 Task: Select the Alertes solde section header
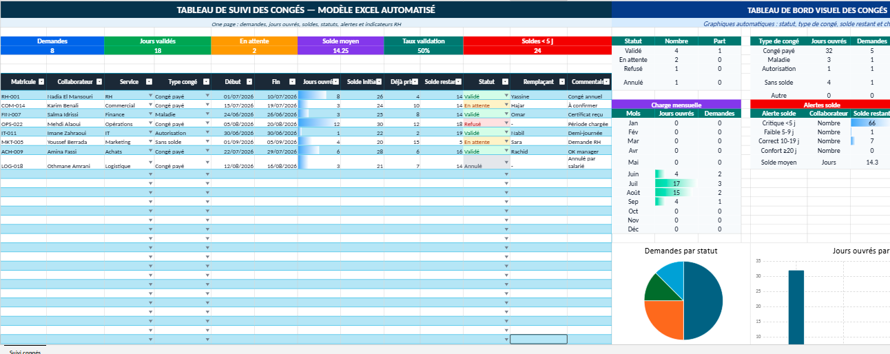tap(820, 104)
